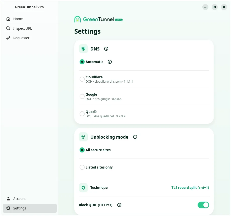Viewport: 231px width, 216px height.
Task: Open info icon next to Unblocking mode
Action: click(135, 137)
